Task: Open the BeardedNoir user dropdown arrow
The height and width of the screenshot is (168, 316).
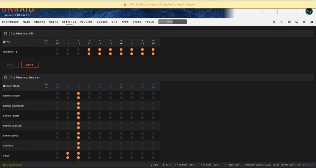Action: point(303,11)
